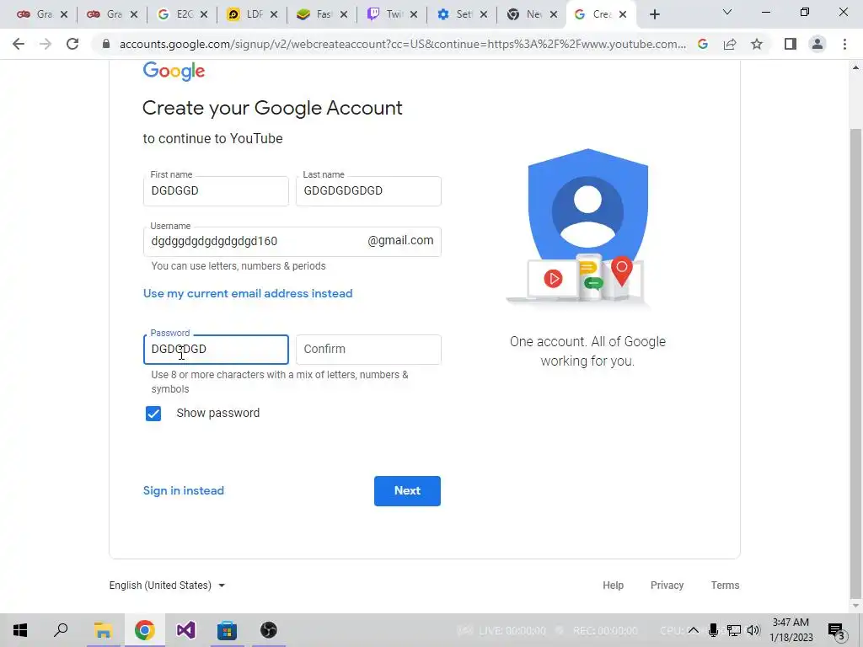Click the page vertical scrollbar

pyautogui.click(x=855, y=363)
